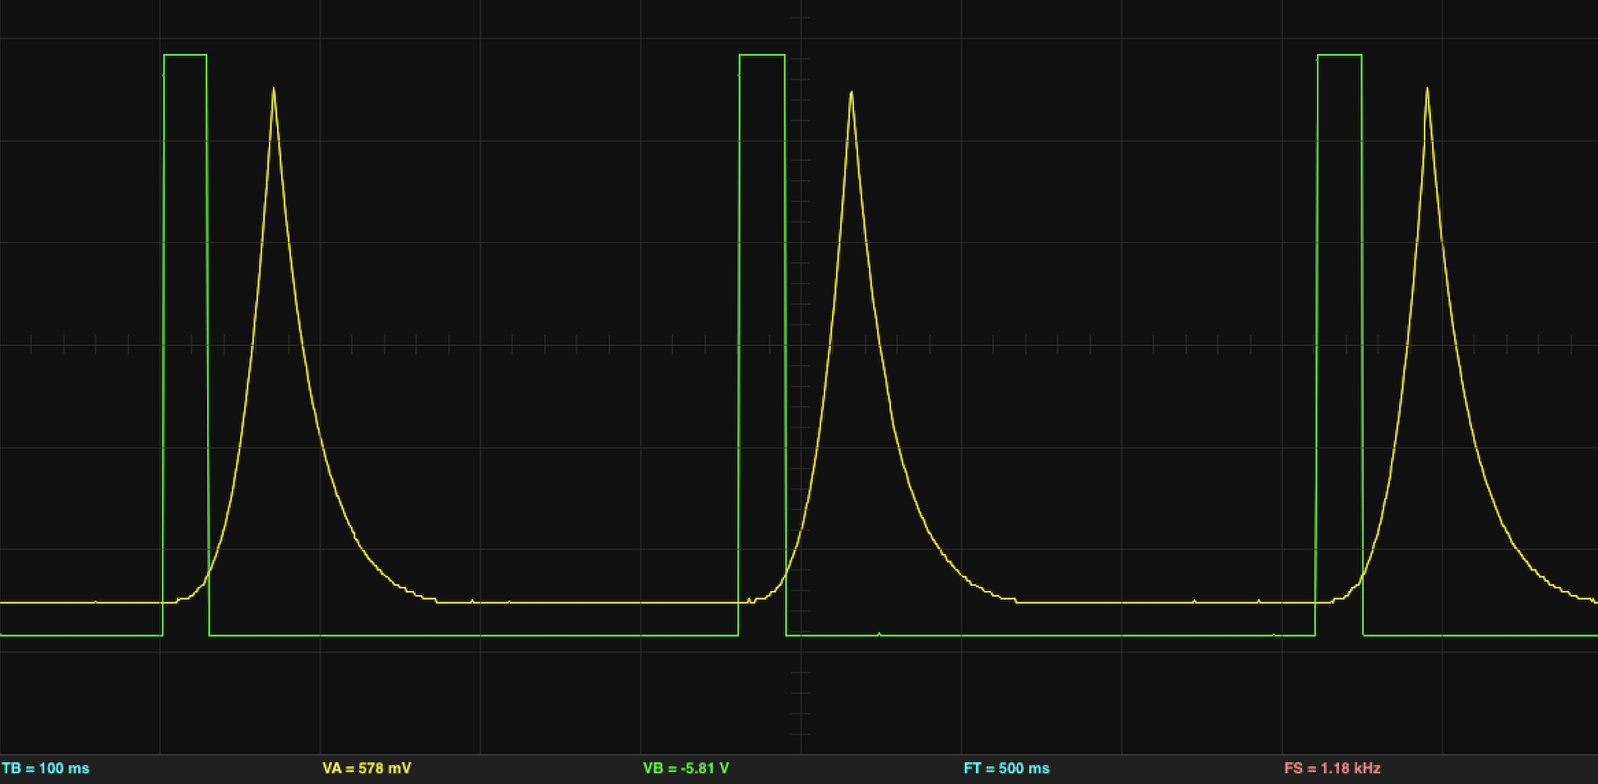Click the FT = 500 ms readout
This screenshot has width=1598, height=784.
(x=1006, y=768)
